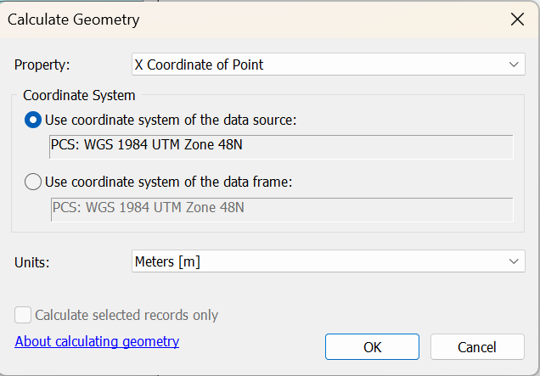The image size is (540, 376).
Task: Click the Property label text
Action: tap(42, 65)
